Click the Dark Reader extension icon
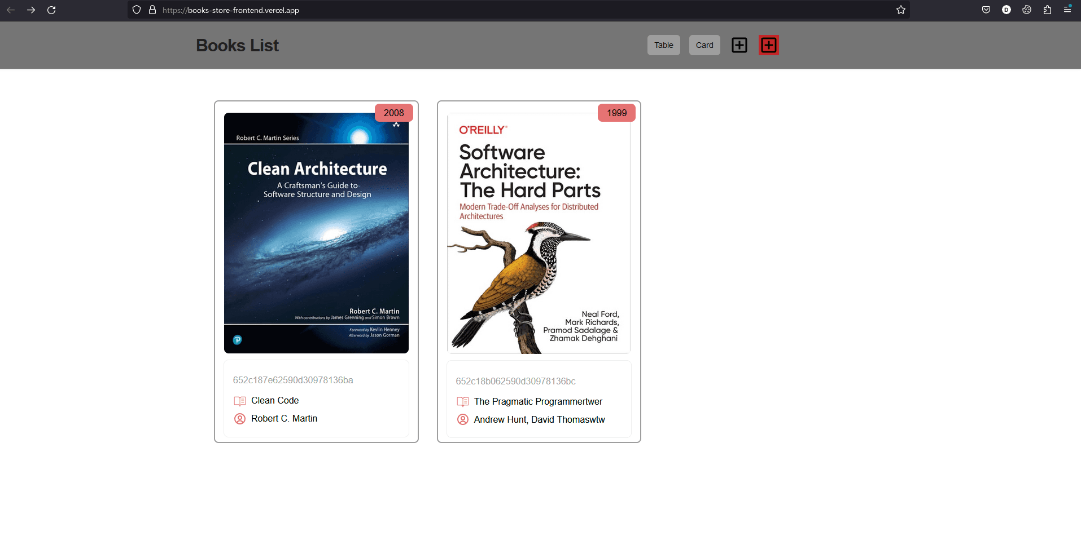The height and width of the screenshot is (558, 1081). pos(1006,10)
